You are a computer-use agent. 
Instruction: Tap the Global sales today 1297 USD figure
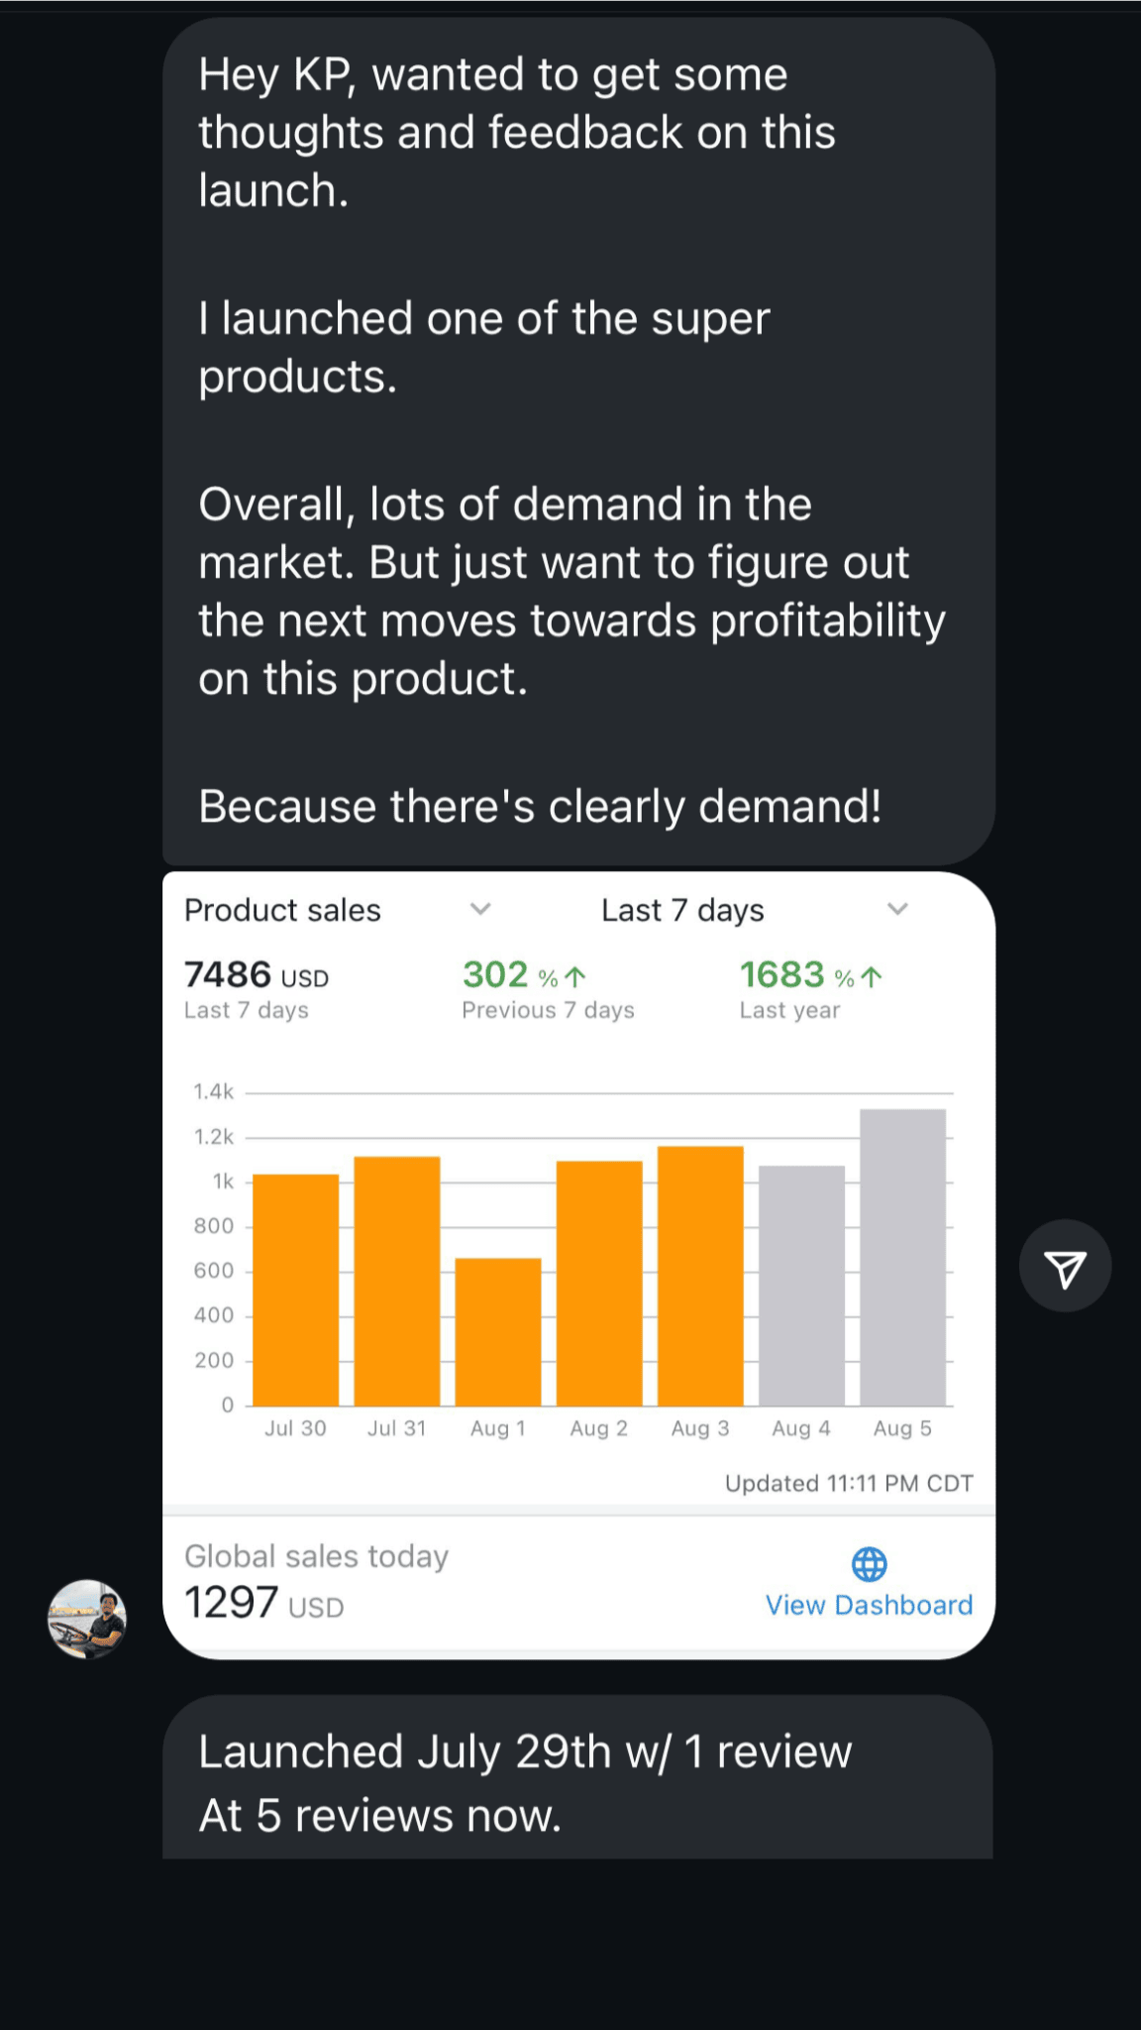[x=264, y=1602]
